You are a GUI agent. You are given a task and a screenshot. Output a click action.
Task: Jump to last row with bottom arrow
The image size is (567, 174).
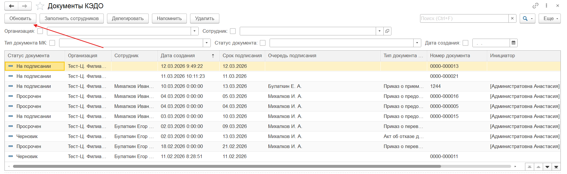pos(556,167)
